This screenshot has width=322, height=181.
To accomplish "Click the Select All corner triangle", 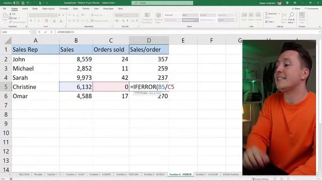I will point(8,40).
